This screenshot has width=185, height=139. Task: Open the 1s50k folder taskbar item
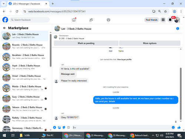[x=29, y=135]
